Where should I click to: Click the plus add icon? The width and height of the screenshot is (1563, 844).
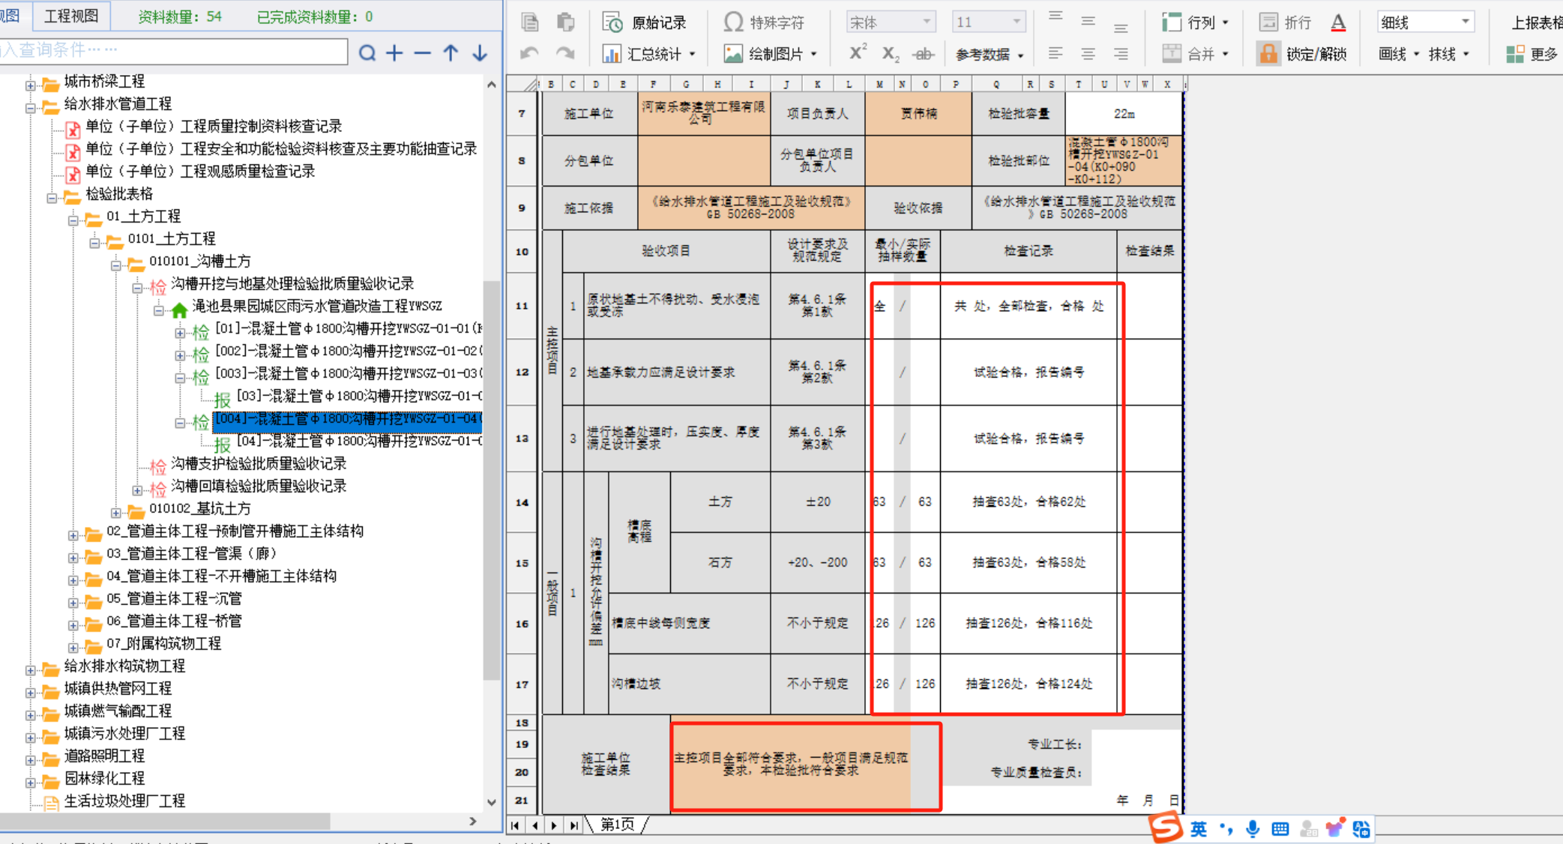tap(394, 53)
